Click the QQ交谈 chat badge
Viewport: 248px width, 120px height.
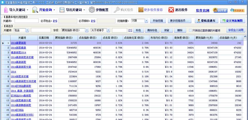(x=220, y=10)
